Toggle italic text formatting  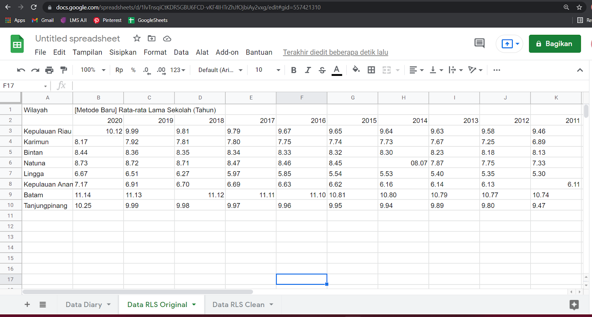point(307,70)
